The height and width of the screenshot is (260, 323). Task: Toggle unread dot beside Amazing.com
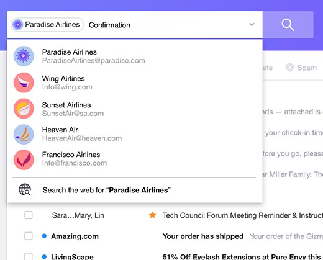[x=44, y=236]
